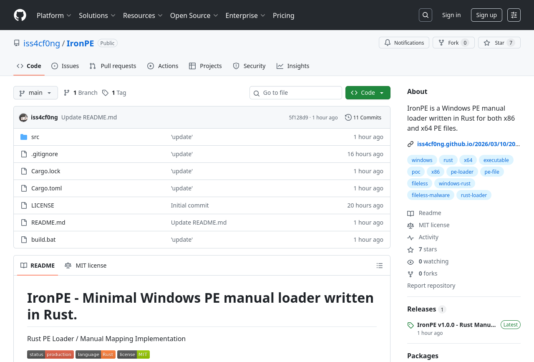Image resolution: width=534 pixels, height=362 pixels.
Task: Click the GitHub logo icon
Action: click(20, 15)
